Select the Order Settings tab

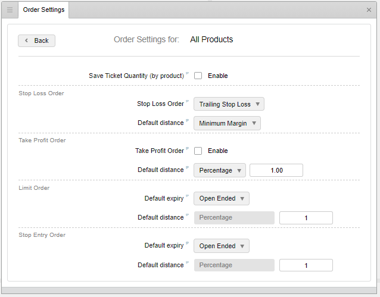(43, 10)
